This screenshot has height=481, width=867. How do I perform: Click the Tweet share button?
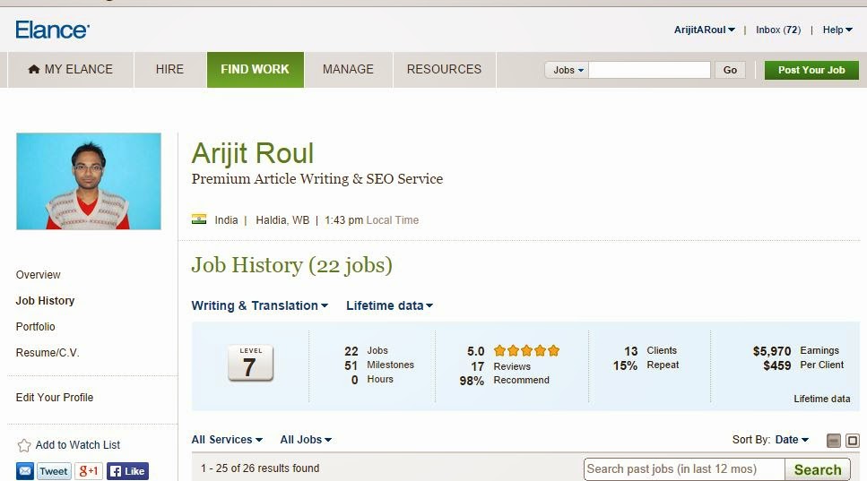point(54,471)
